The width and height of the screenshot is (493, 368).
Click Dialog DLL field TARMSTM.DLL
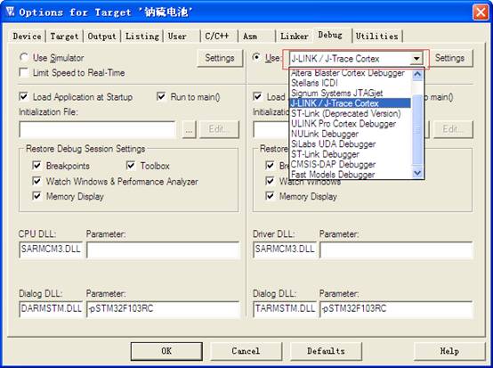(285, 309)
